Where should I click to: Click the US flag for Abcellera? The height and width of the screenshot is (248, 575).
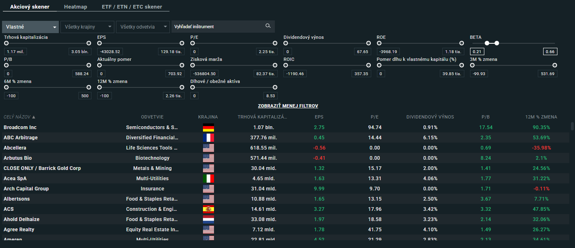208,148
